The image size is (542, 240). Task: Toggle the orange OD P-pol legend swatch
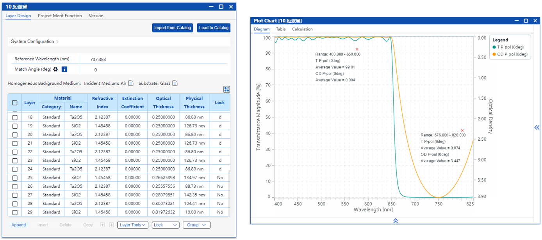494,54
